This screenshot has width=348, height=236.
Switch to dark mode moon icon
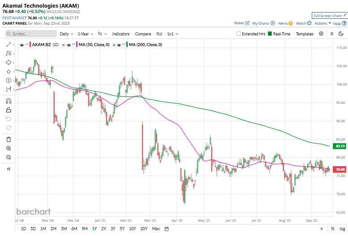pos(341,34)
